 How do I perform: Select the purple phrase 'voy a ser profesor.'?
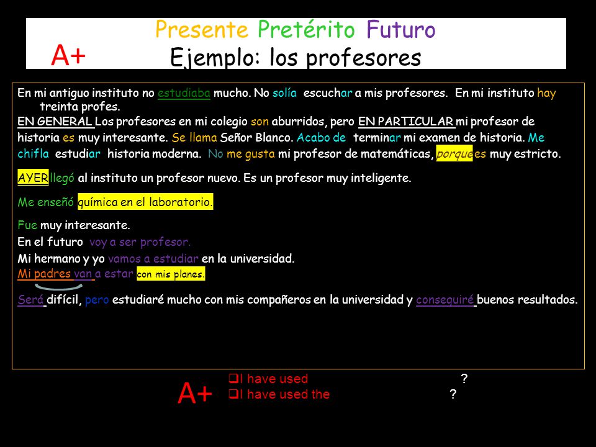coord(140,242)
